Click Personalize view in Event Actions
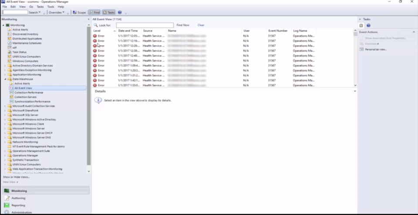 [x=376, y=50]
